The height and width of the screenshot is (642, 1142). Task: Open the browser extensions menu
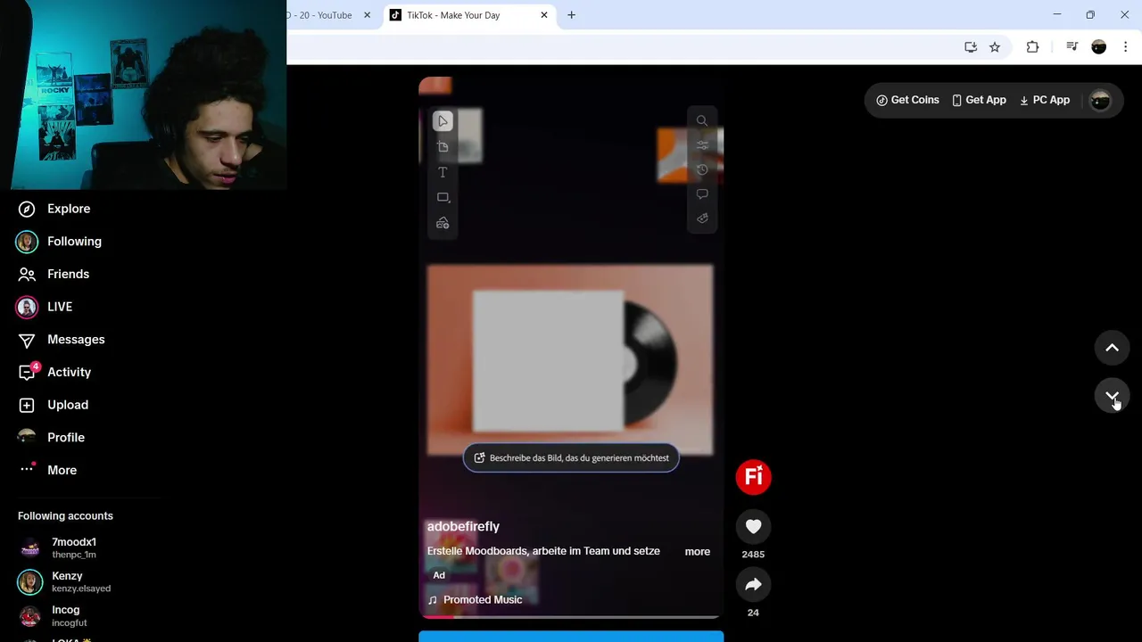pos(1032,47)
